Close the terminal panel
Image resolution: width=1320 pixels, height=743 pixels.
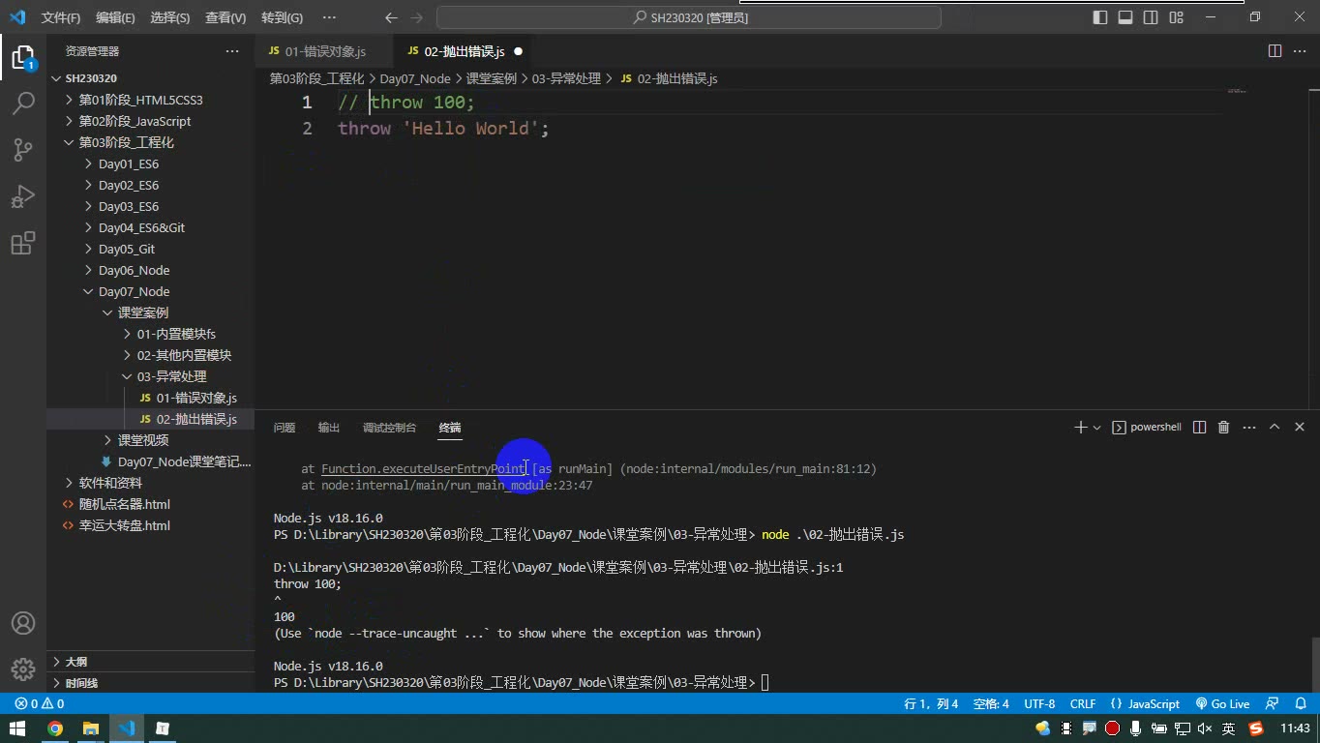(x=1300, y=427)
